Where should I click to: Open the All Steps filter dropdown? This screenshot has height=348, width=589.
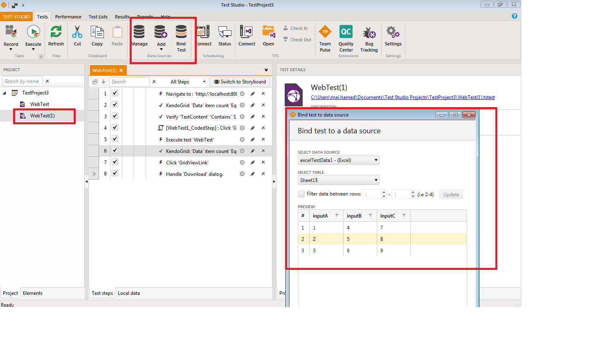point(188,82)
